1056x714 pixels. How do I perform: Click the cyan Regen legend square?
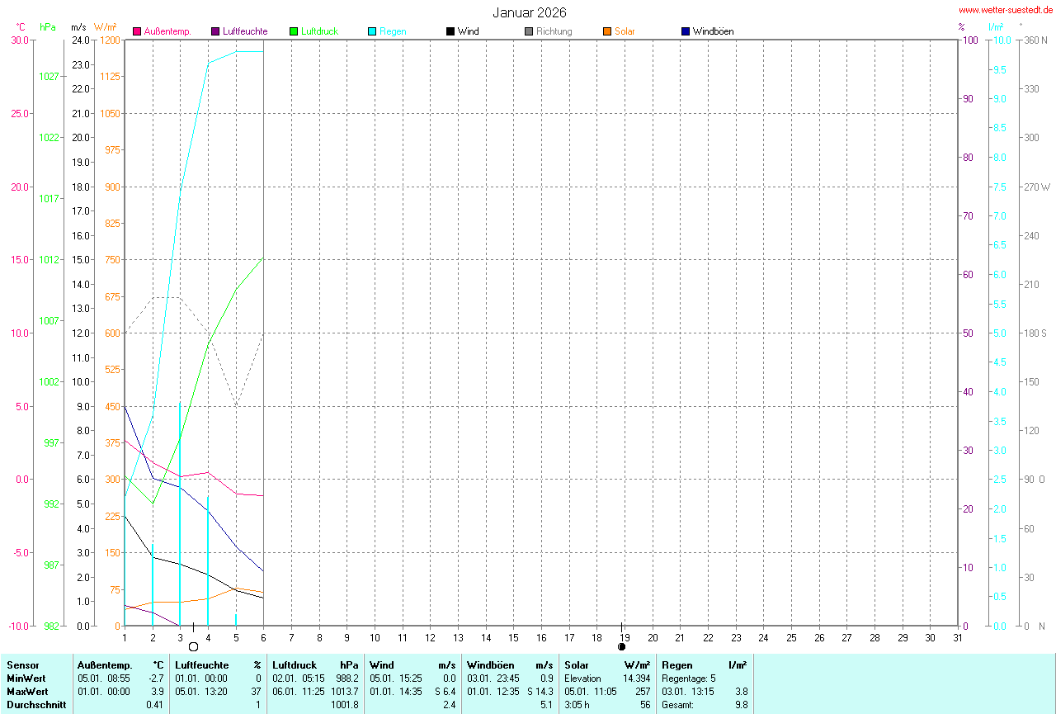pyautogui.click(x=372, y=31)
